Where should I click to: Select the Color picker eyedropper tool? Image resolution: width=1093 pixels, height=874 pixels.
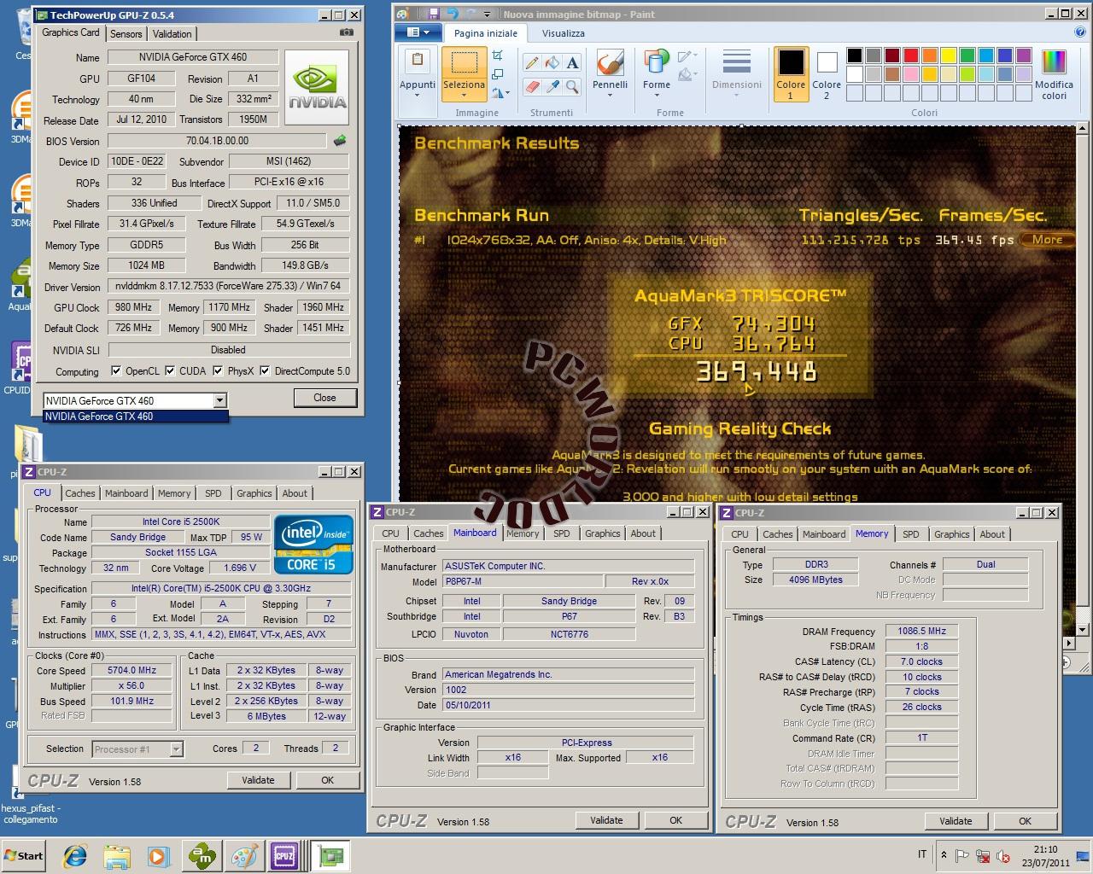click(x=552, y=86)
